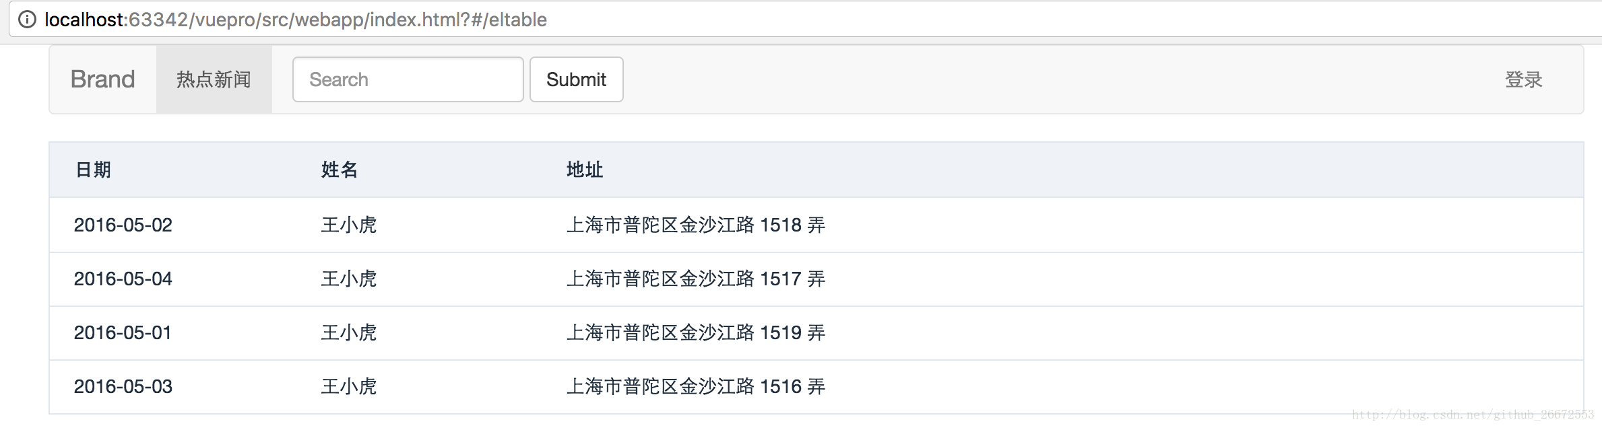Click the 登录 login link
This screenshot has width=1602, height=428.
click(1523, 79)
